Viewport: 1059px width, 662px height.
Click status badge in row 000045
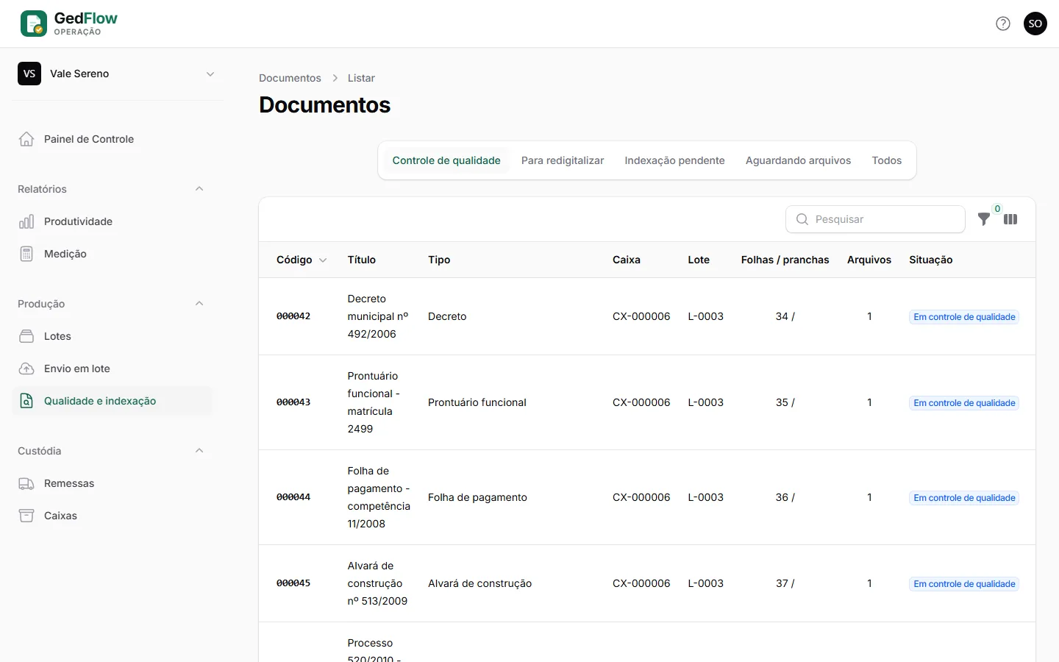coord(964,584)
